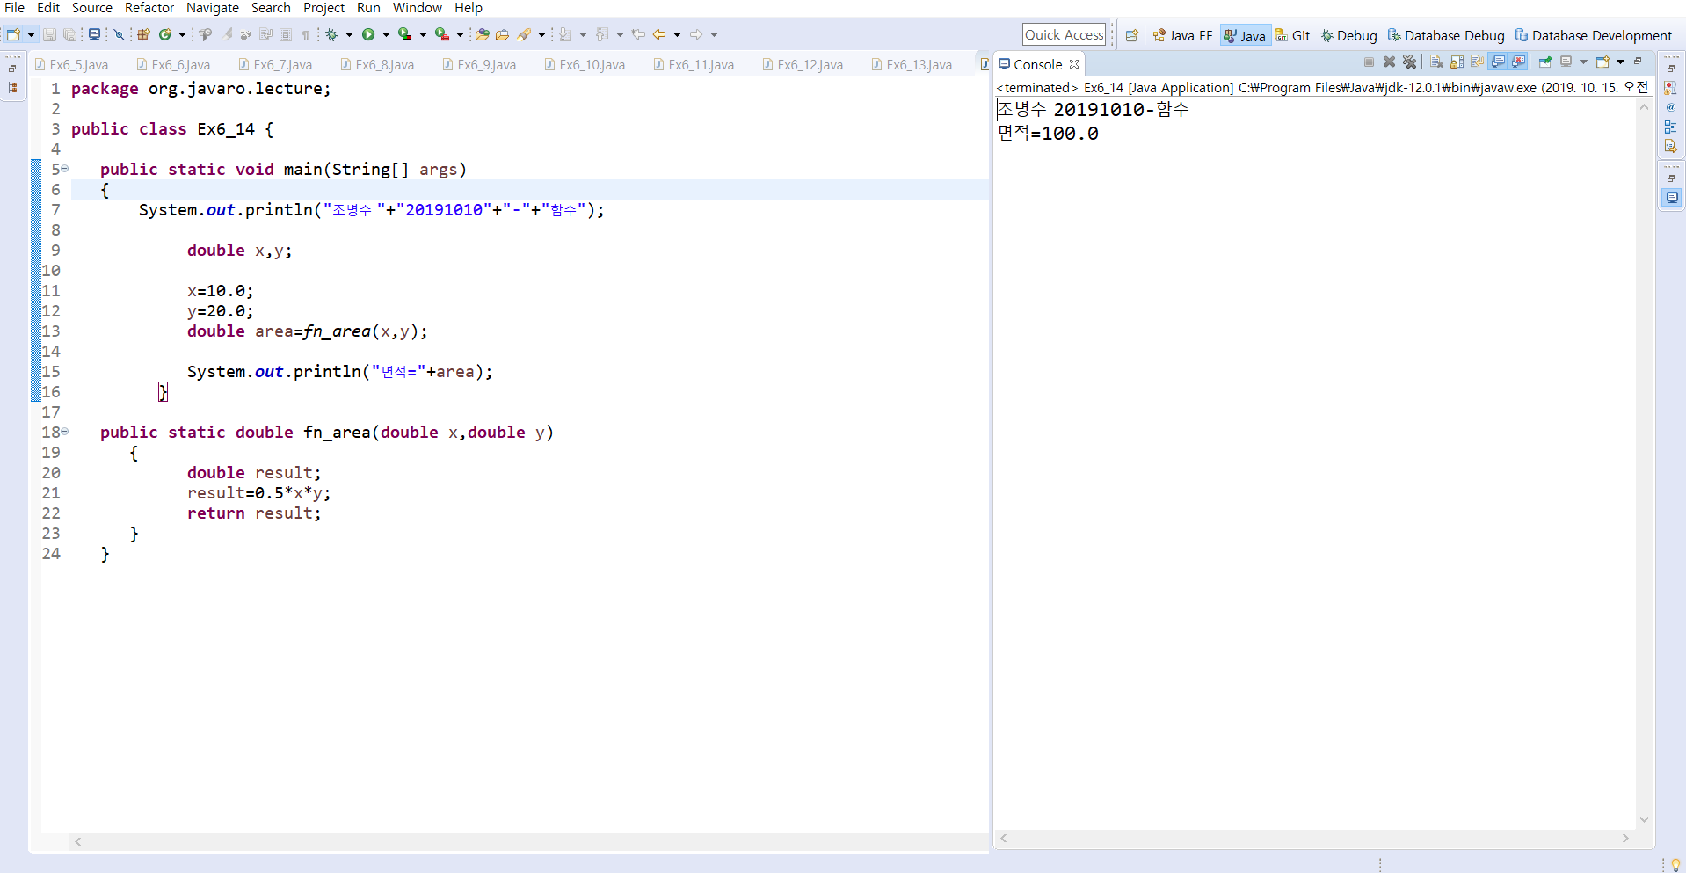Open the Navigate menu
The image size is (1686, 873).
tap(213, 8)
